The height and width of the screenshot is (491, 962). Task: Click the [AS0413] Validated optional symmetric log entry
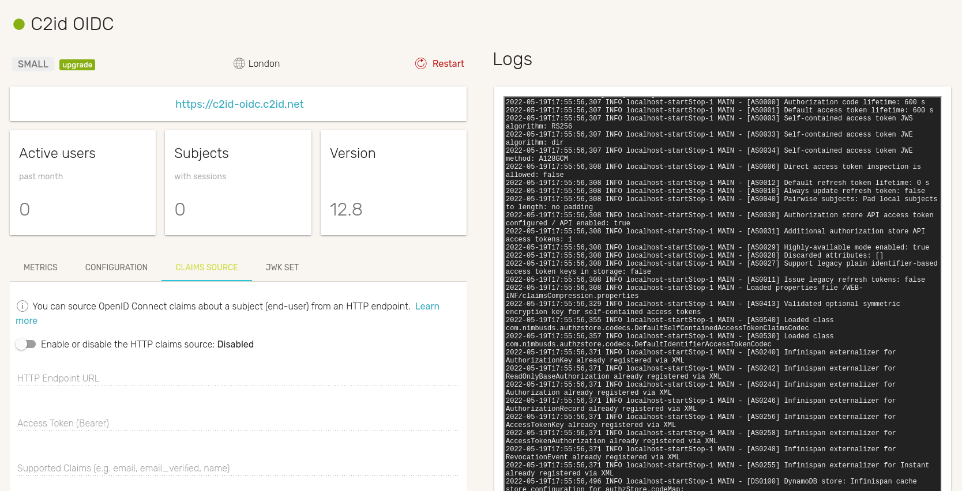click(702, 308)
